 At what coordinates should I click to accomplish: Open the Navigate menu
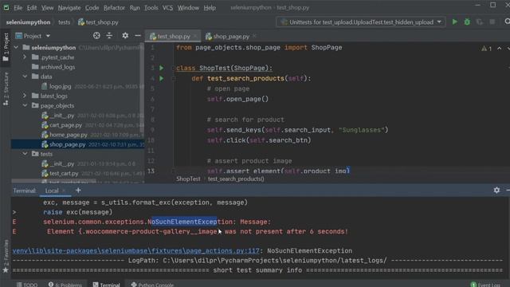click(69, 7)
